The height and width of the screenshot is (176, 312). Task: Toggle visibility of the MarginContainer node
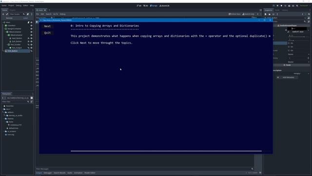point(31,29)
